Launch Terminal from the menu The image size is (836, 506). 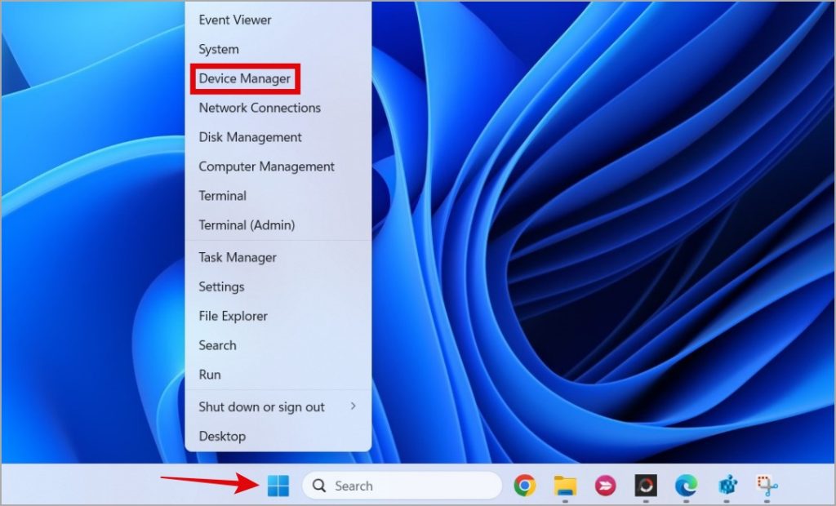(278, 196)
